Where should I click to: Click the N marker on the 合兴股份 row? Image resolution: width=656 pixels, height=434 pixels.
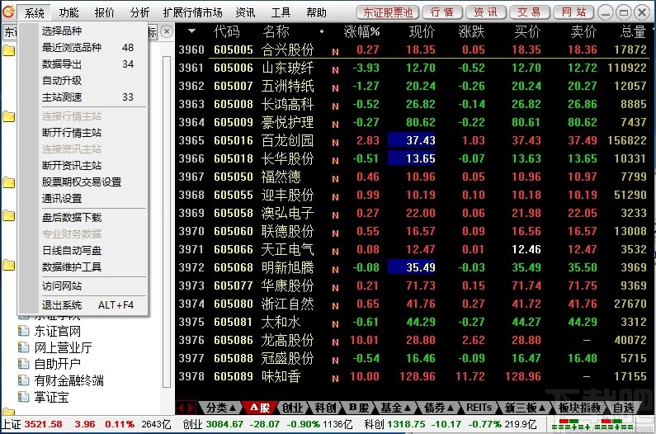(335, 52)
